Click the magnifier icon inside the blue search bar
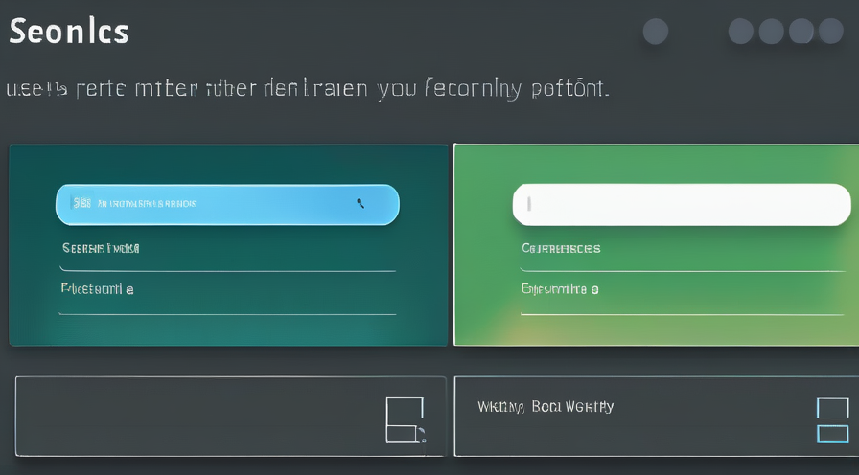The width and height of the screenshot is (859, 475). tap(360, 204)
